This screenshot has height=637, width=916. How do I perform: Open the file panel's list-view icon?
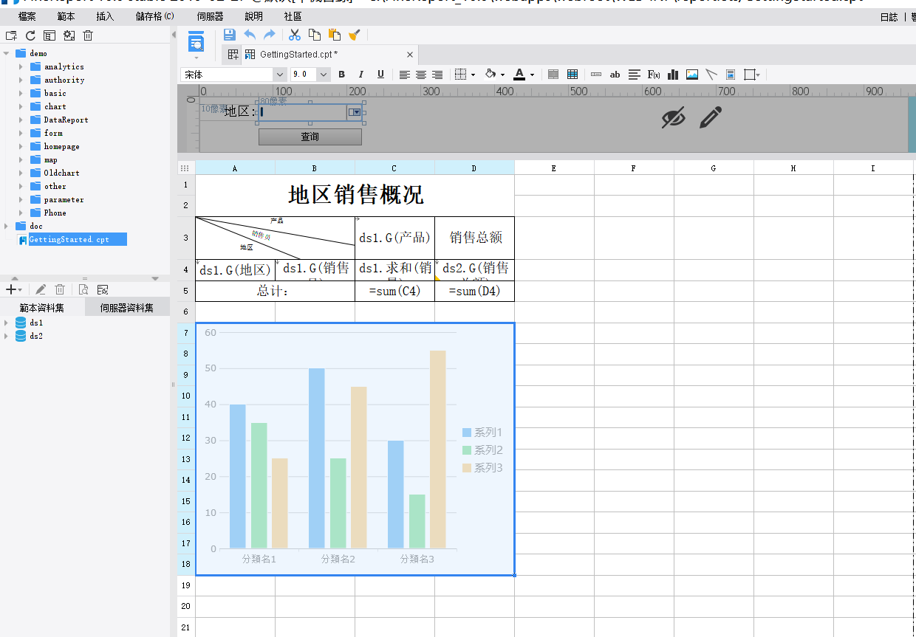coord(49,35)
